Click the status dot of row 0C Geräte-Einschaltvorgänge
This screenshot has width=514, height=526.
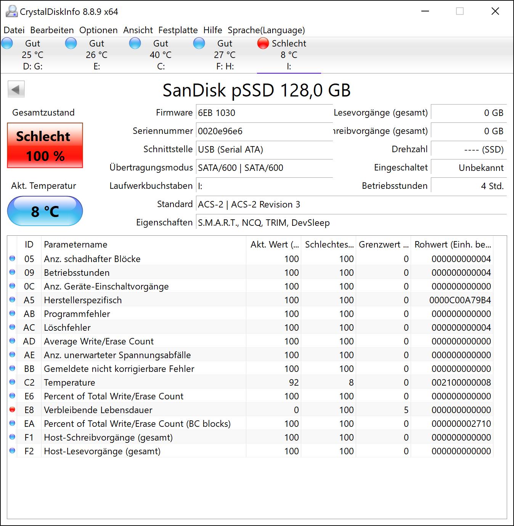pos(12,286)
